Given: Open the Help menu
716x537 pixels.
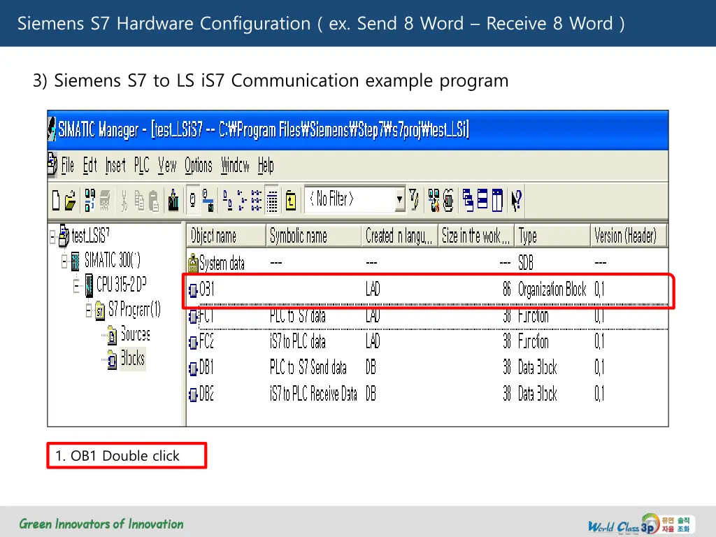Looking at the screenshot, I should [x=266, y=165].
